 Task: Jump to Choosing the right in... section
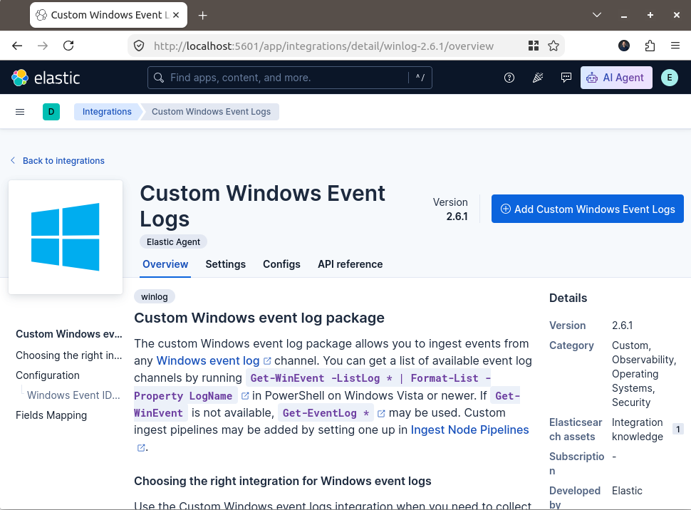point(69,355)
